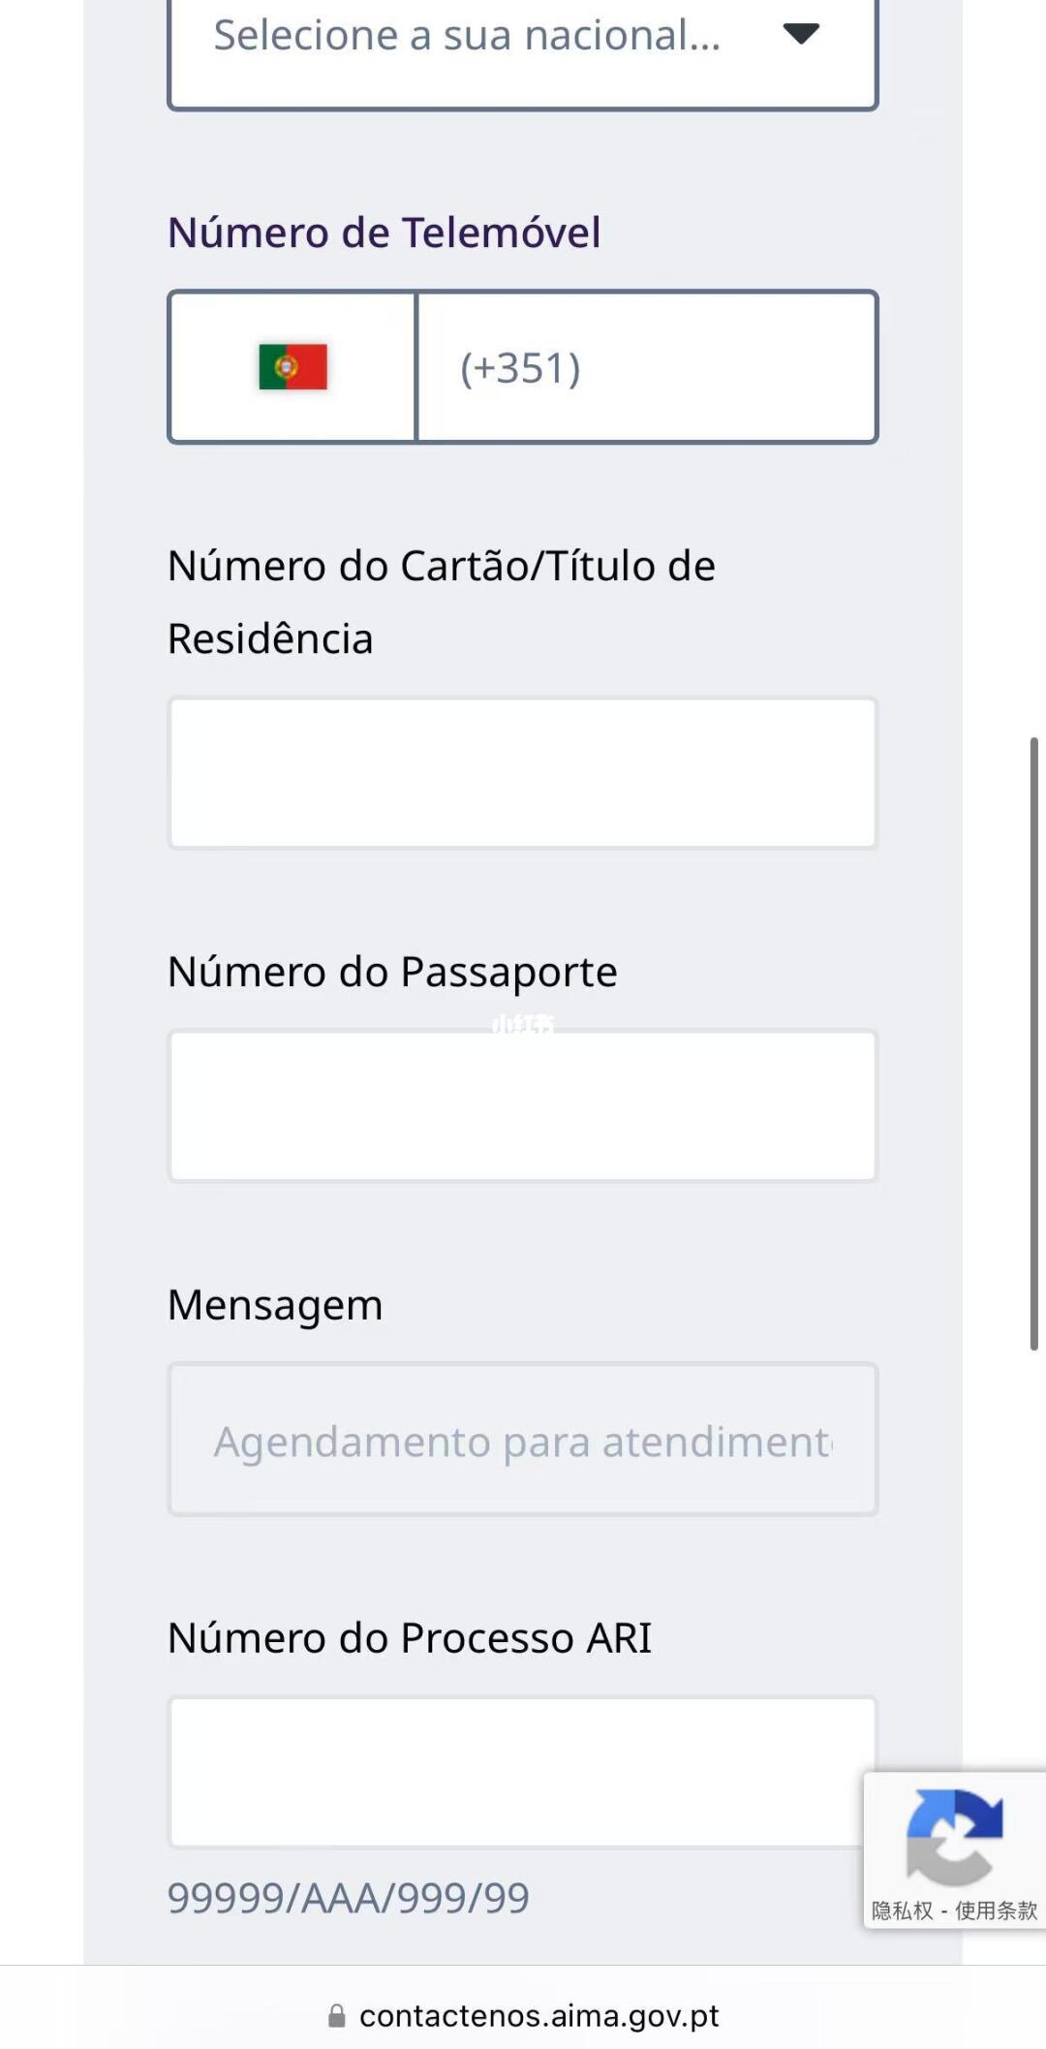Screen dimensions: 1046x2049
Task: Click the dropdown arrow on nationality field
Action: click(801, 35)
